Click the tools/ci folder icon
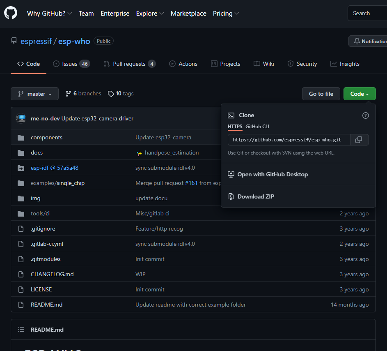Image resolution: width=387 pixels, height=351 pixels. (21, 214)
